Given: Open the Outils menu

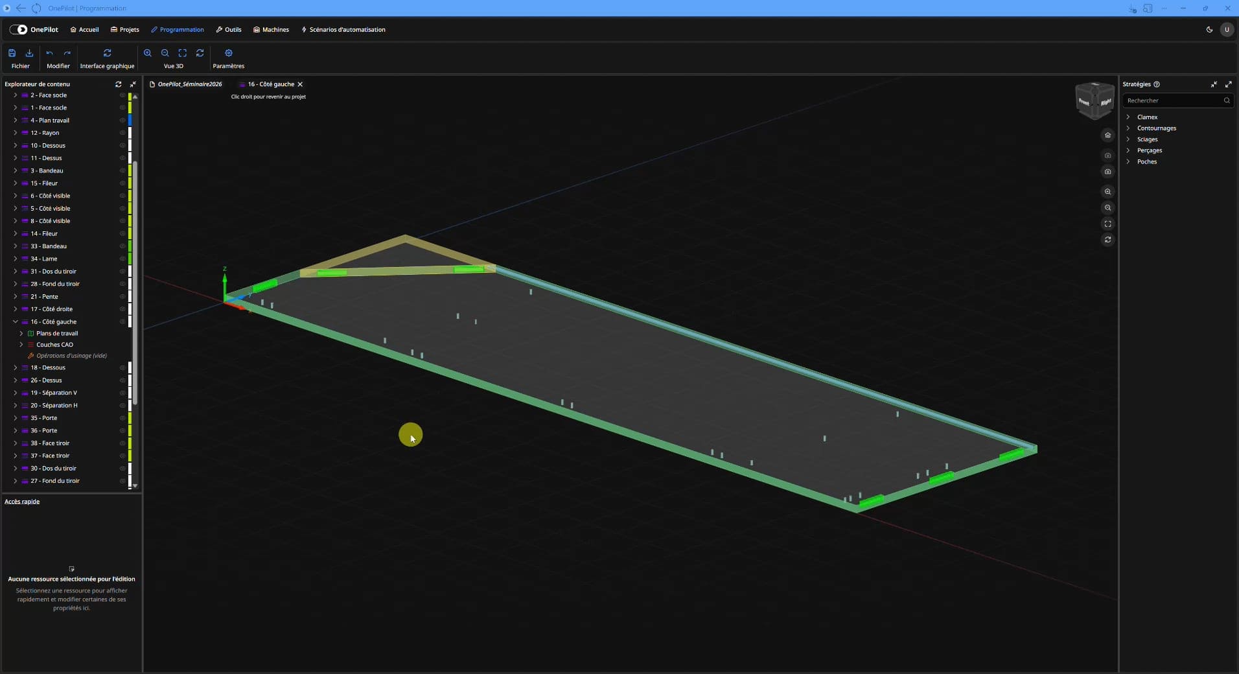Looking at the screenshot, I should point(229,30).
